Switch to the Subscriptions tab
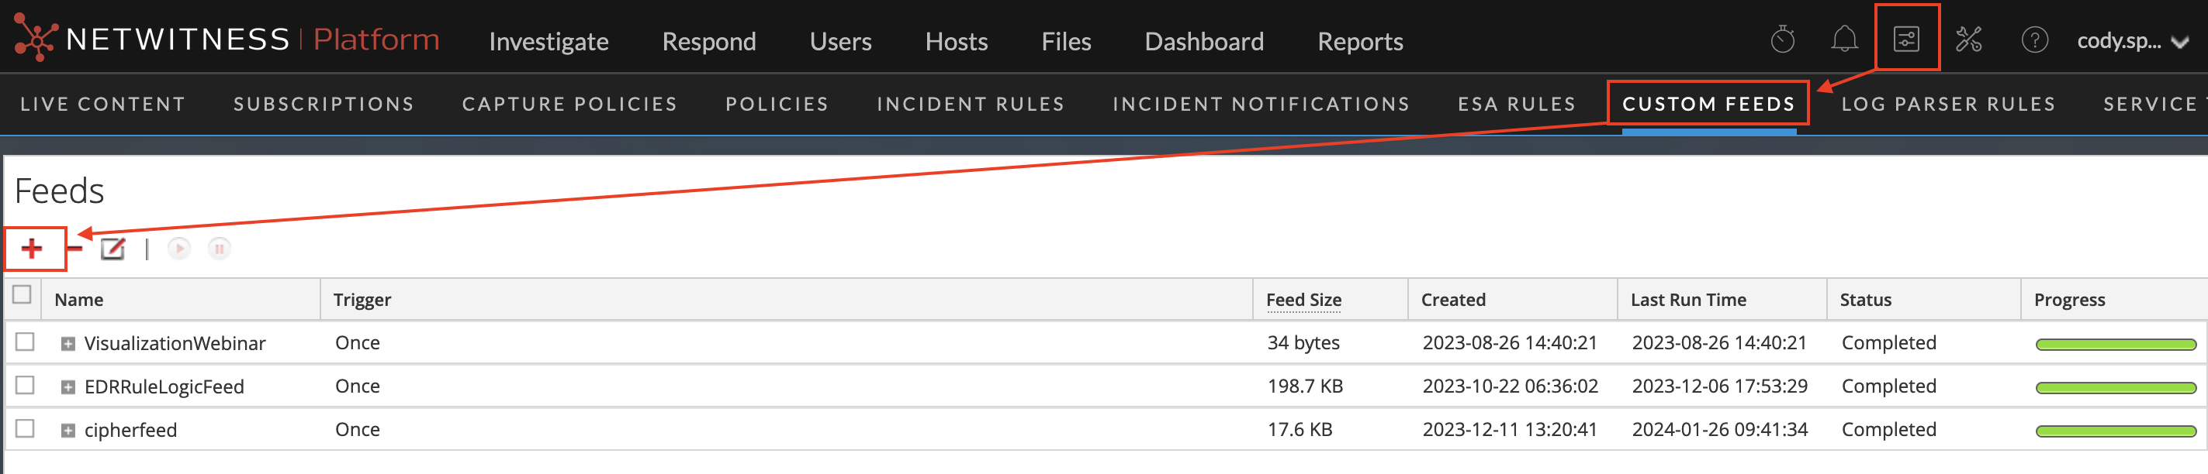Image resolution: width=2208 pixels, height=474 pixels. [x=324, y=105]
